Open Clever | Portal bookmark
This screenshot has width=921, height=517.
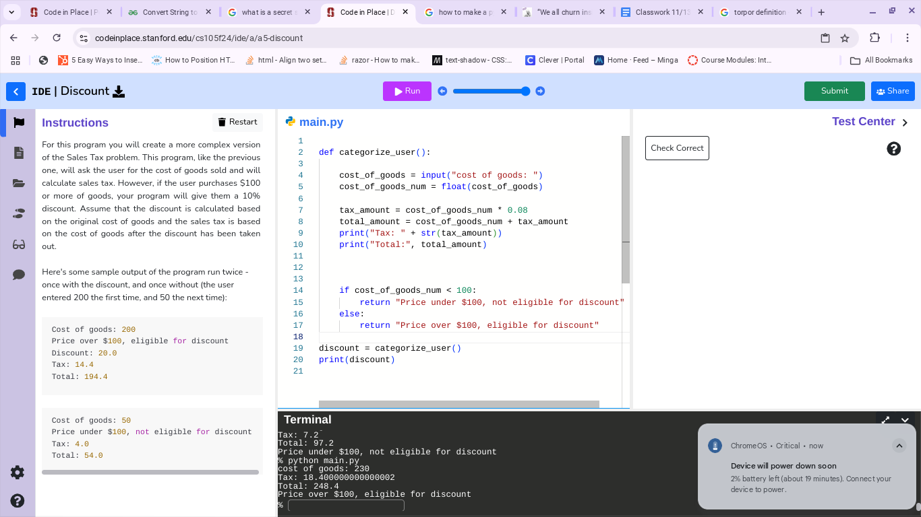[555, 60]
